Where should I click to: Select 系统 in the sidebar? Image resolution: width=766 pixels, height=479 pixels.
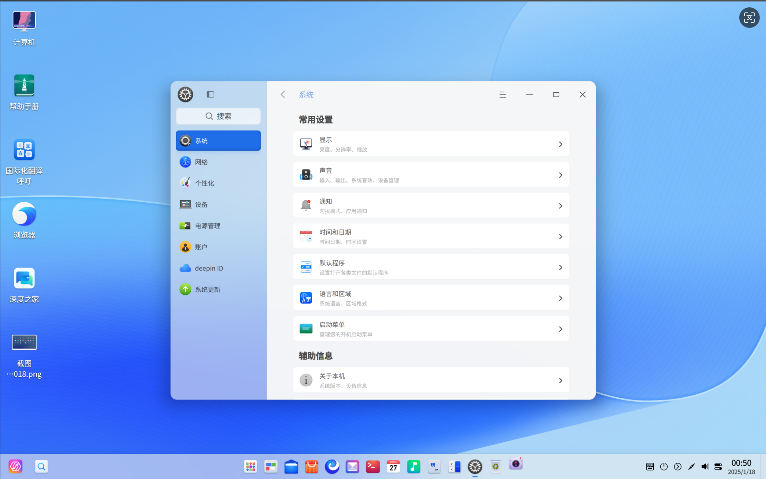click(218, 141)
